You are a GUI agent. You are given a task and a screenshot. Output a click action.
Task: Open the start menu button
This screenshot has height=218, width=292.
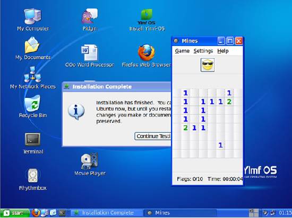tap(15, 213)
